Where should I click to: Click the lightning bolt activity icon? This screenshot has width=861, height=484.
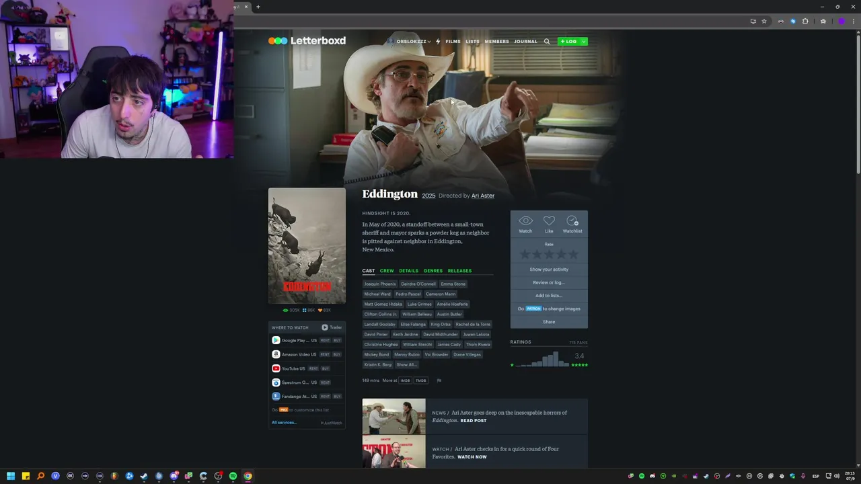click(438, 42)
